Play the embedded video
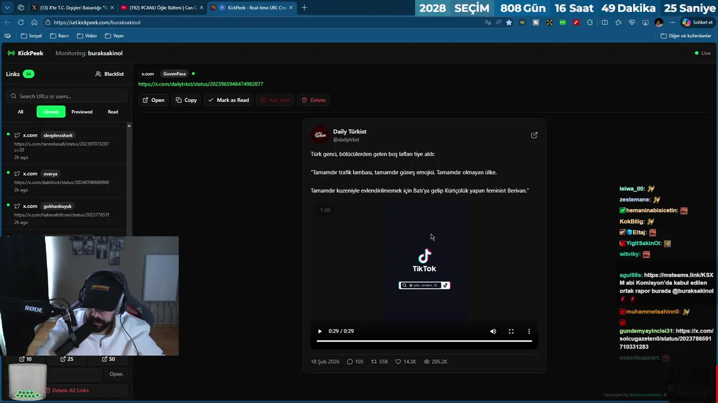 (320, 331)
